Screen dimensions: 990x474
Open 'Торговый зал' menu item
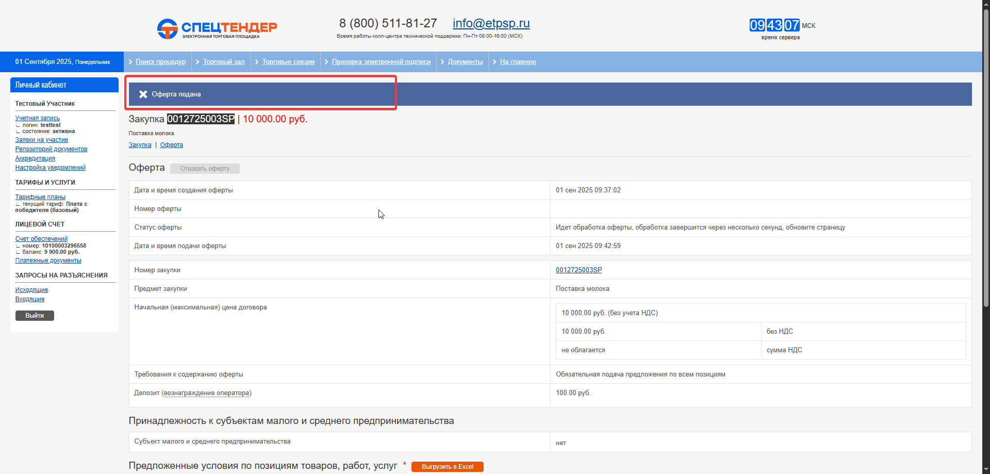pyautogui.click(x=224, y=62)
